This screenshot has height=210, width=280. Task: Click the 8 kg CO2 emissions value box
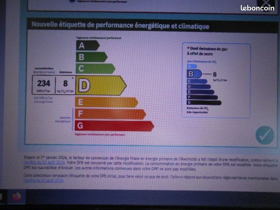click(65, 85)
